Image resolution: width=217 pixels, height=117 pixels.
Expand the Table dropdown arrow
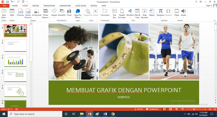(12, 17)
